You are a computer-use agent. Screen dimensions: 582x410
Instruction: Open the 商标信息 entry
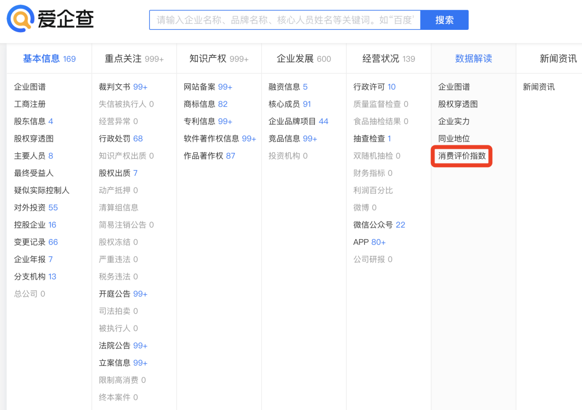[x=205, y=104]
